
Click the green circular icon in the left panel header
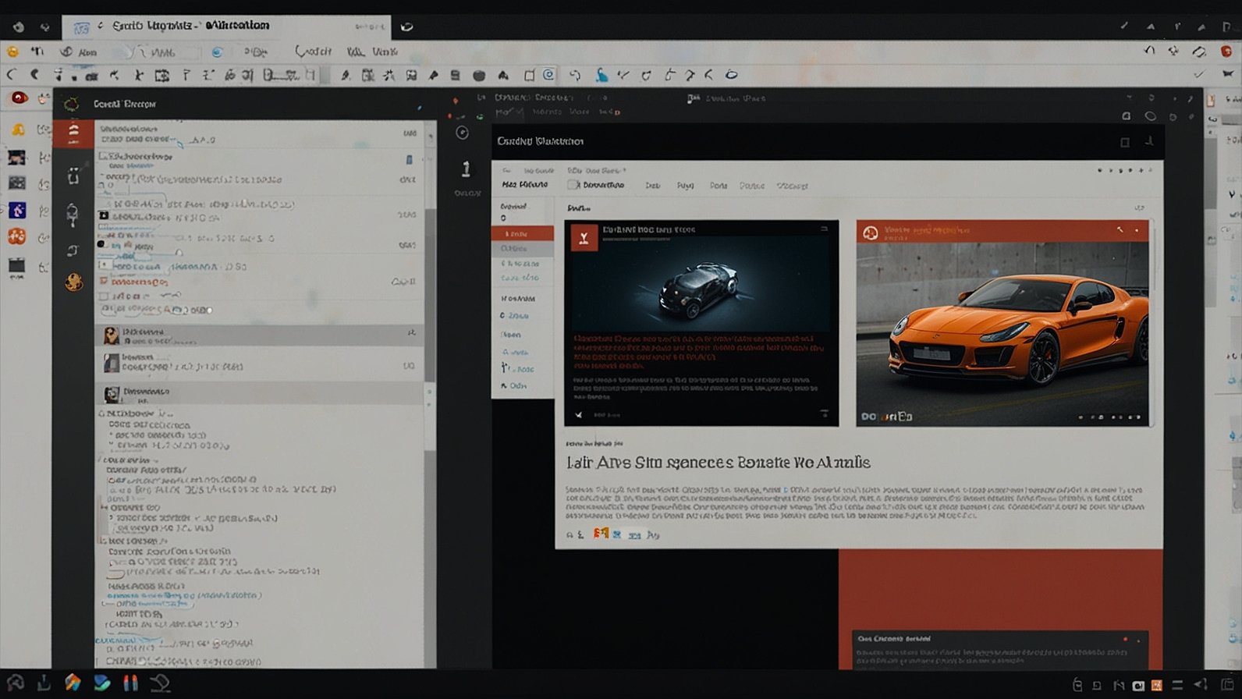point(71,104)
